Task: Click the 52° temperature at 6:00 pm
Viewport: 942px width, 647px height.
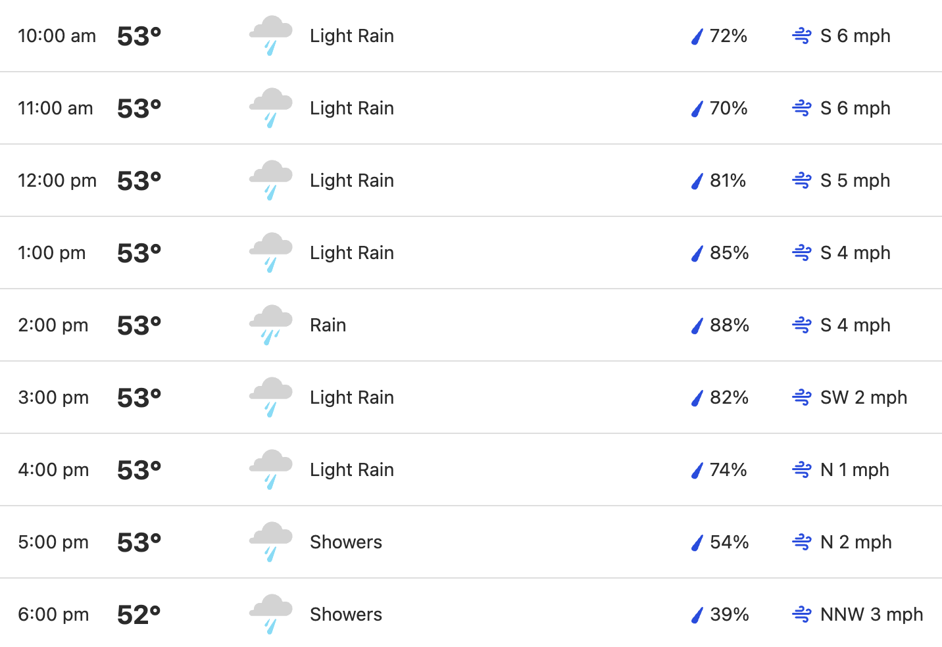Action: (139, 615)
